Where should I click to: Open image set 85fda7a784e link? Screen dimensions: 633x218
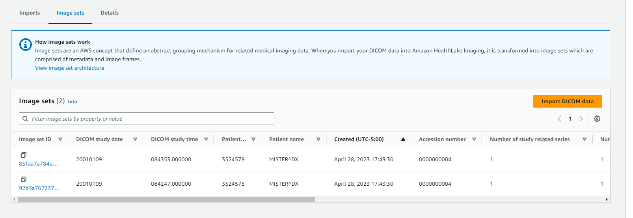pos(38,164)
